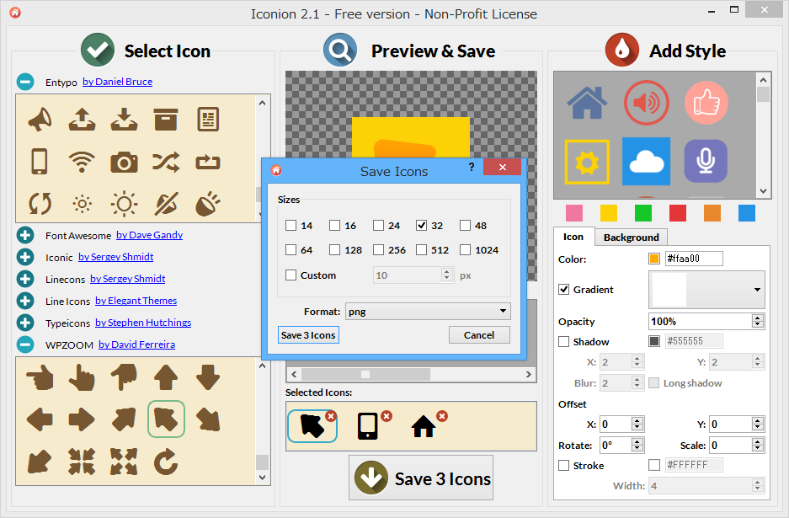This screenshot has width=789, height=518.
Task: Select the pointing-up hand icon
Action: click(x=82, y=378)
